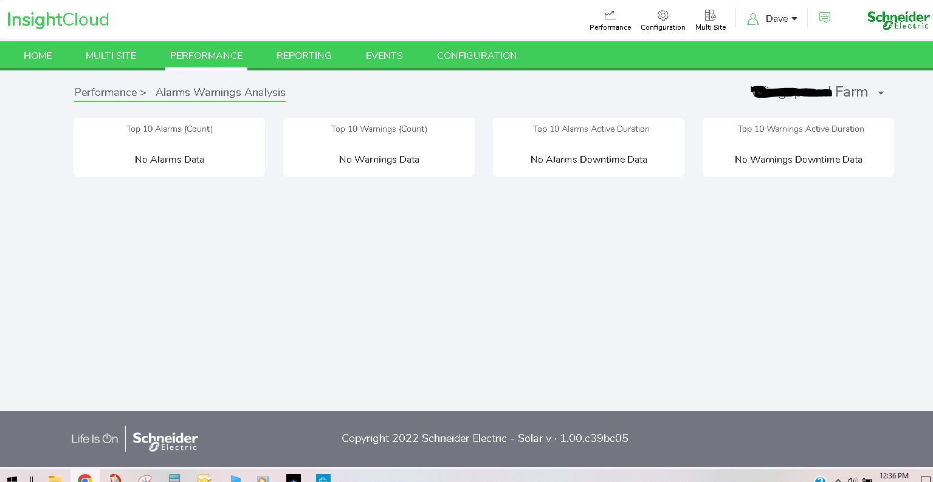Click the taskbar clock showing 12:36 PM
The height and width of the screenshot is (482, 933).
click(x=894, y=476)
